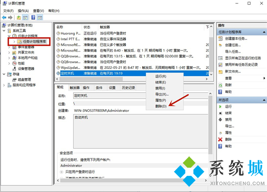Choose 导出(X)... in the context menu
The image size is (267, 192).
(162, 94)
